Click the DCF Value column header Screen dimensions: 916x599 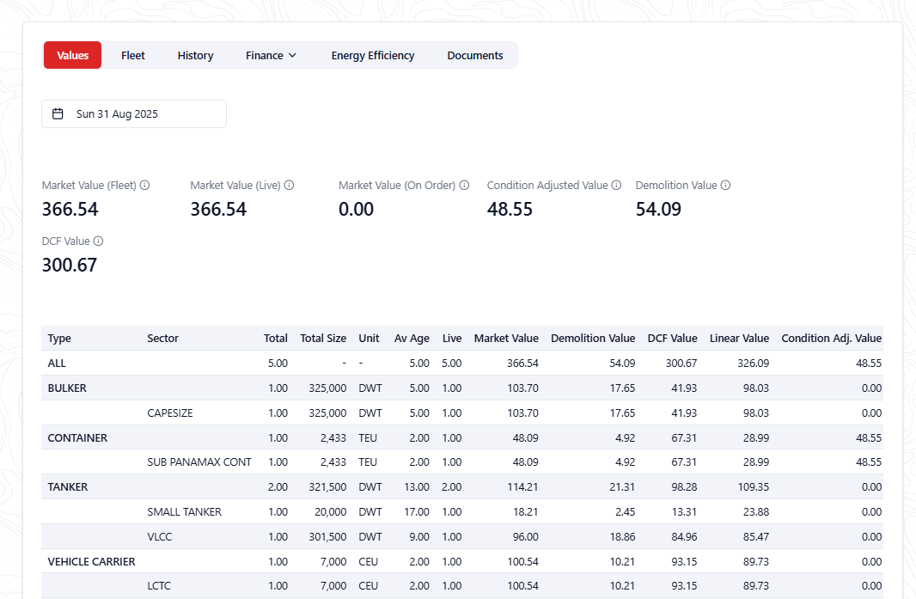pyautogui.click(x=673, y=339)
